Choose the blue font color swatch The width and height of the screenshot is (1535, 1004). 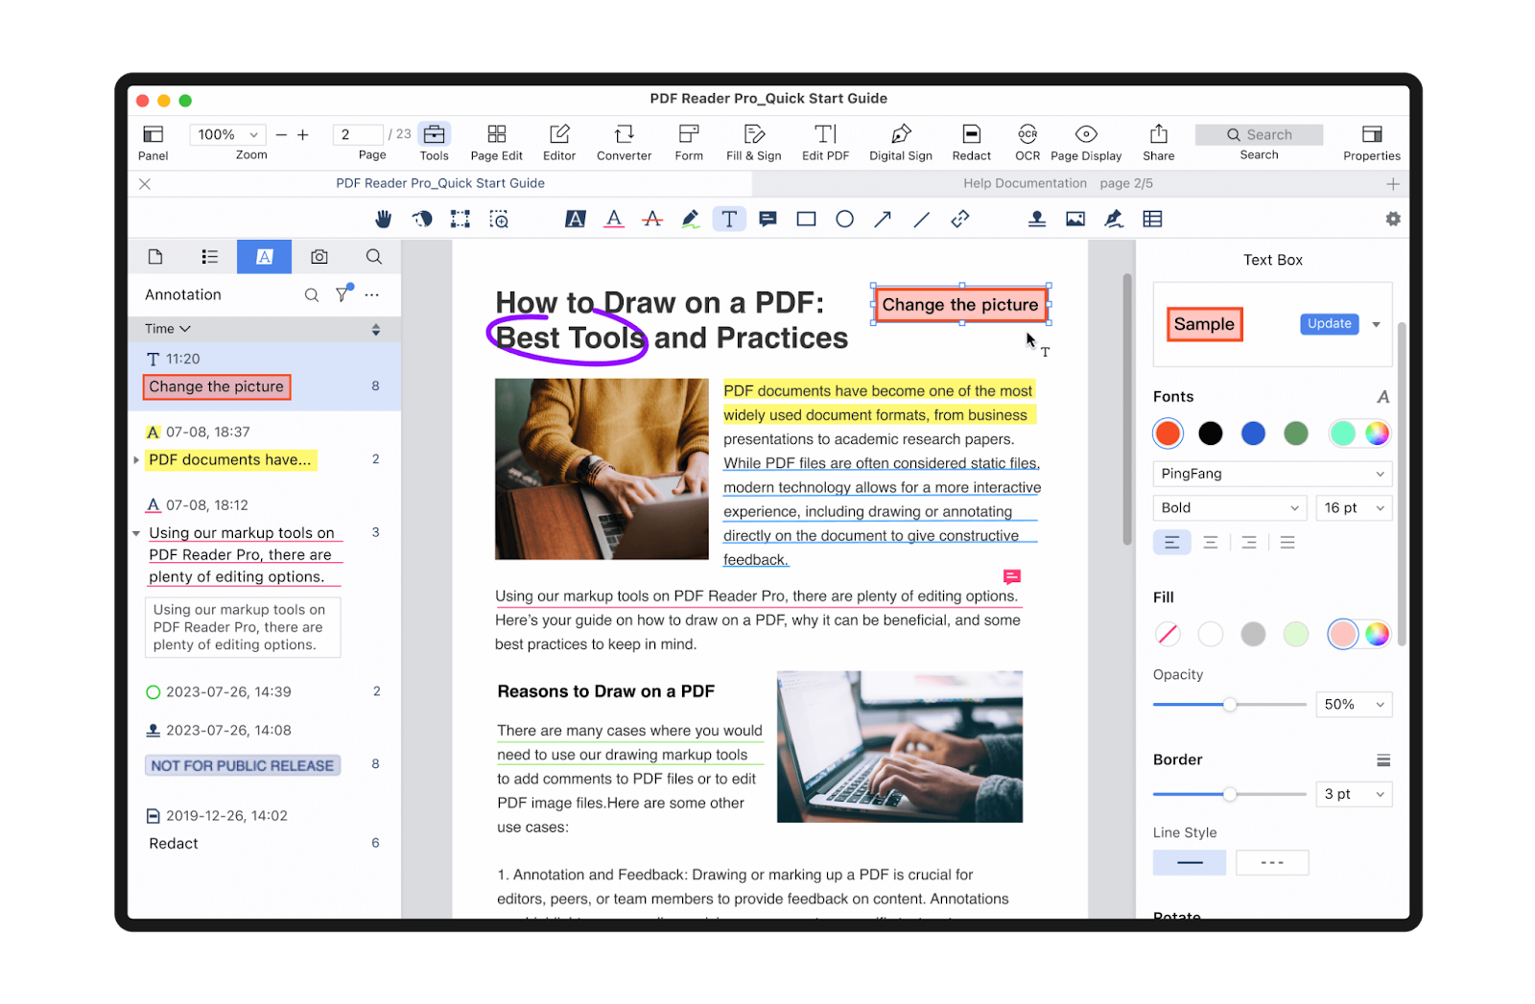coord(1253,433)
